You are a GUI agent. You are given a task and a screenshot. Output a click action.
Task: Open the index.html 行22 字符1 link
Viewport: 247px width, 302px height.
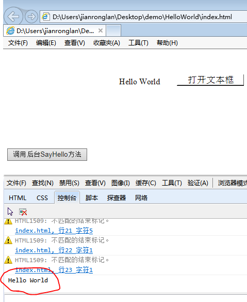point(54,250)
